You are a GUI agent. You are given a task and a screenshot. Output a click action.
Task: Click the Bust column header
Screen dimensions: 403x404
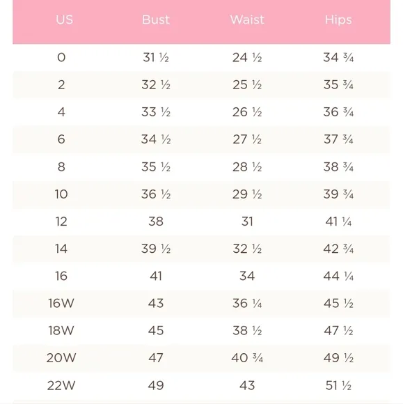point(156,20)
